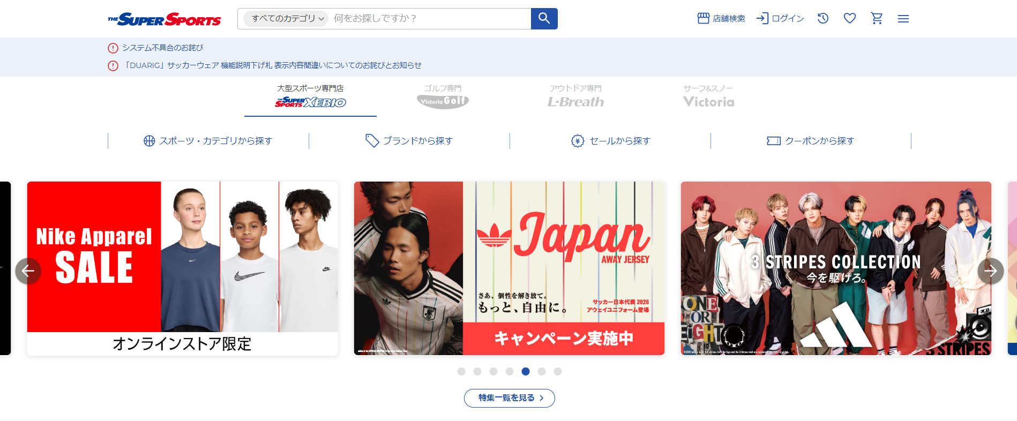Select the first carousel pagination dot
This screenshot has width=1017, height=421.
(461, 372)
